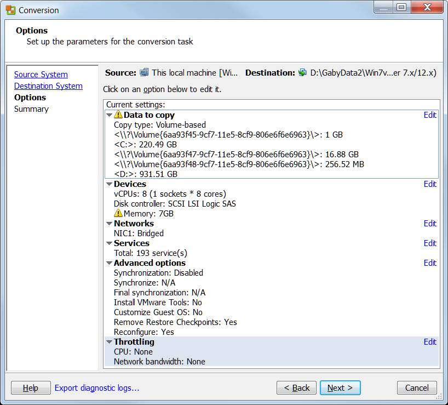Click the volume row showing 256.52 MB
The height and width of the screenshot is (405, 448).
[x=239, y=164]
